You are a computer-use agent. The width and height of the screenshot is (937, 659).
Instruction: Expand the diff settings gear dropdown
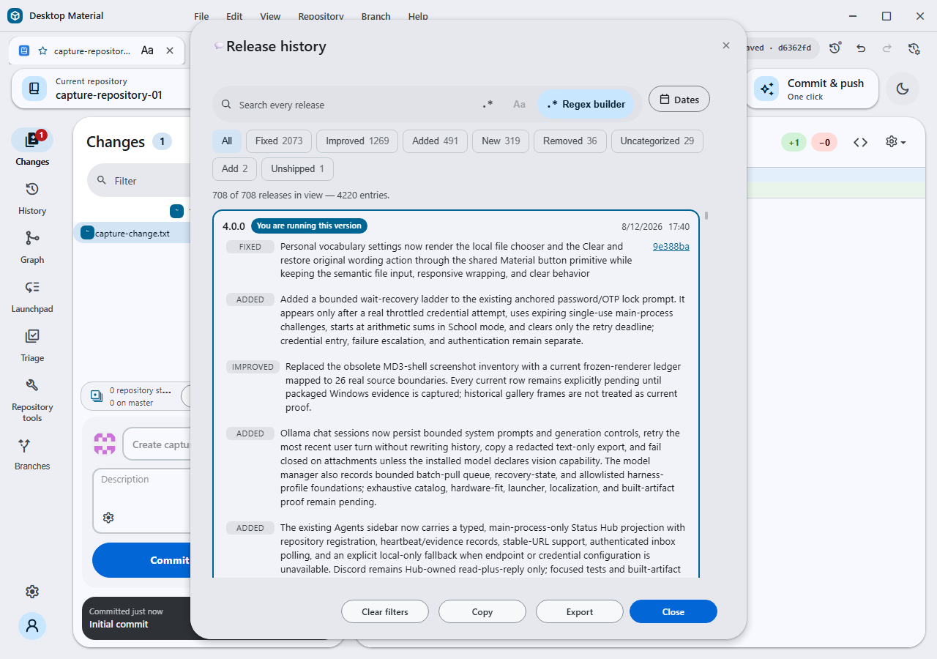tap(896, 142)
